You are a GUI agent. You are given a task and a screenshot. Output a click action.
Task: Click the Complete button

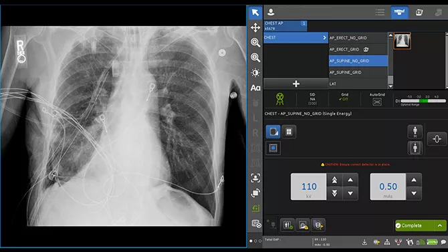[x=415, y=226]
